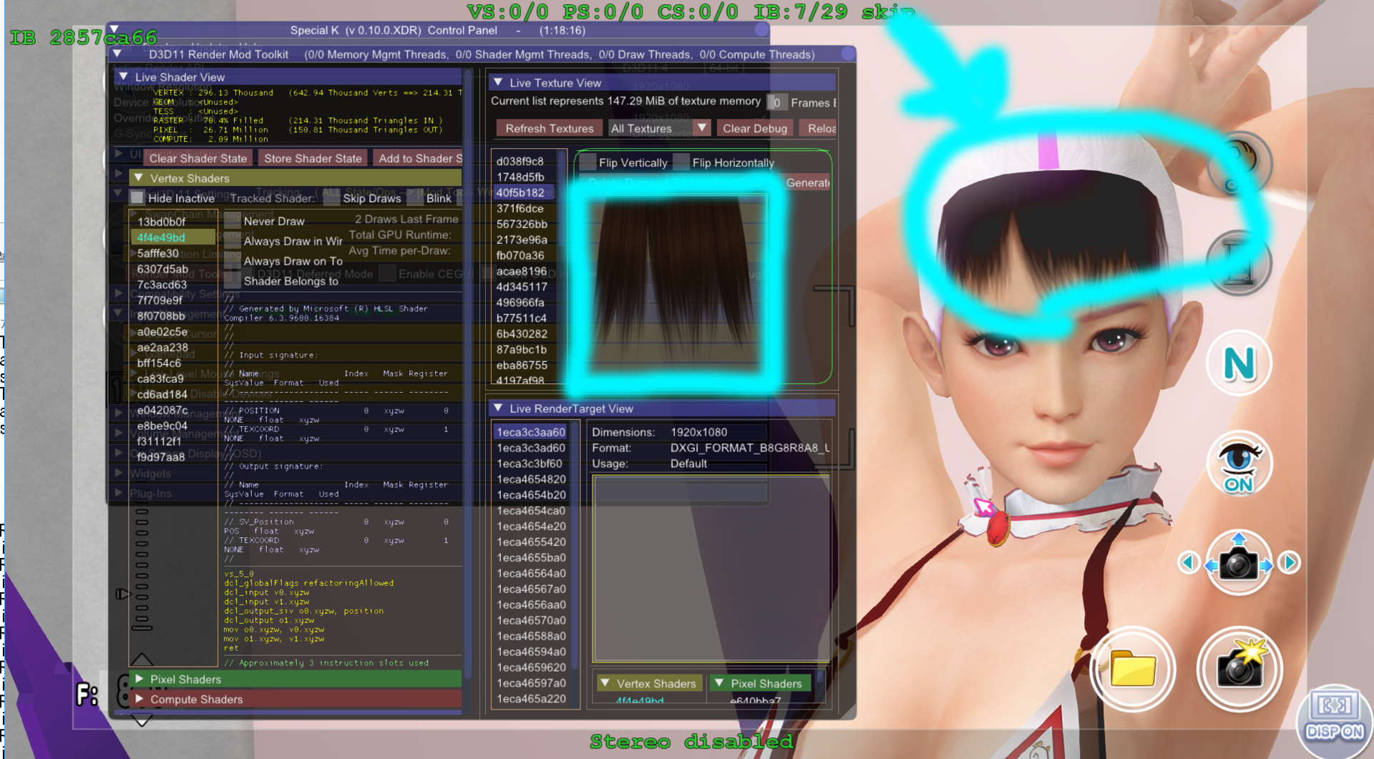Toggle Always Draw in Wireframe checkbox

pos(233,241)
